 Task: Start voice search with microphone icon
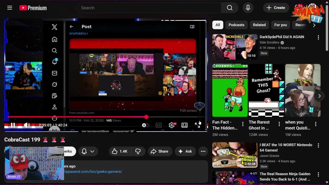click(248, 8)
